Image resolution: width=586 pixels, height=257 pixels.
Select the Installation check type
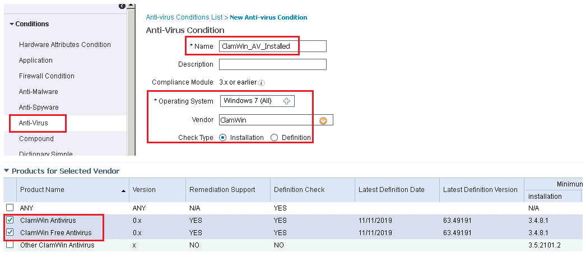(x=223, y=138)
